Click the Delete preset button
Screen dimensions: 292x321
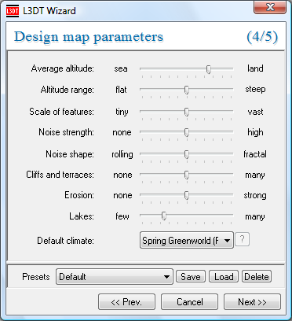(x=257, y=277)
